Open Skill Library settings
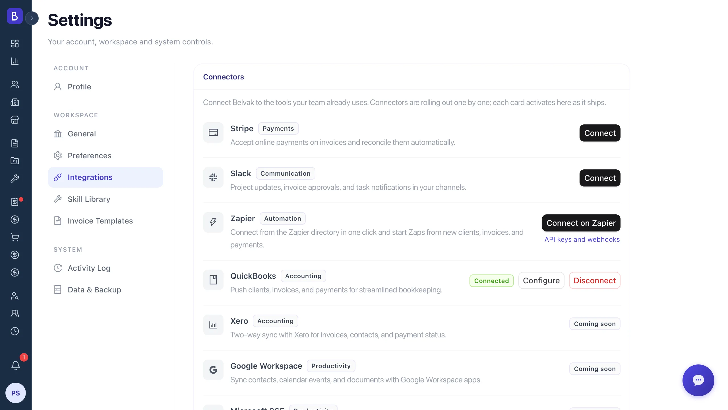This screenshot has height=410, width=728. point(106,199)
